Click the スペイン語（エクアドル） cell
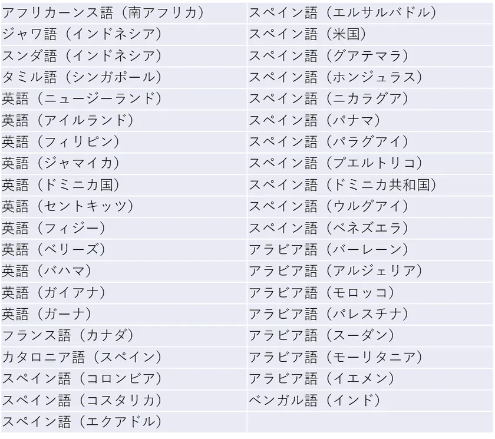 81,422
